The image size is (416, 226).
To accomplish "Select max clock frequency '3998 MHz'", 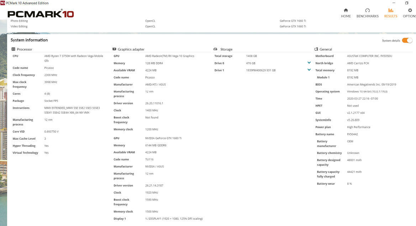I will pyautogui.click(x=51, y=82).
